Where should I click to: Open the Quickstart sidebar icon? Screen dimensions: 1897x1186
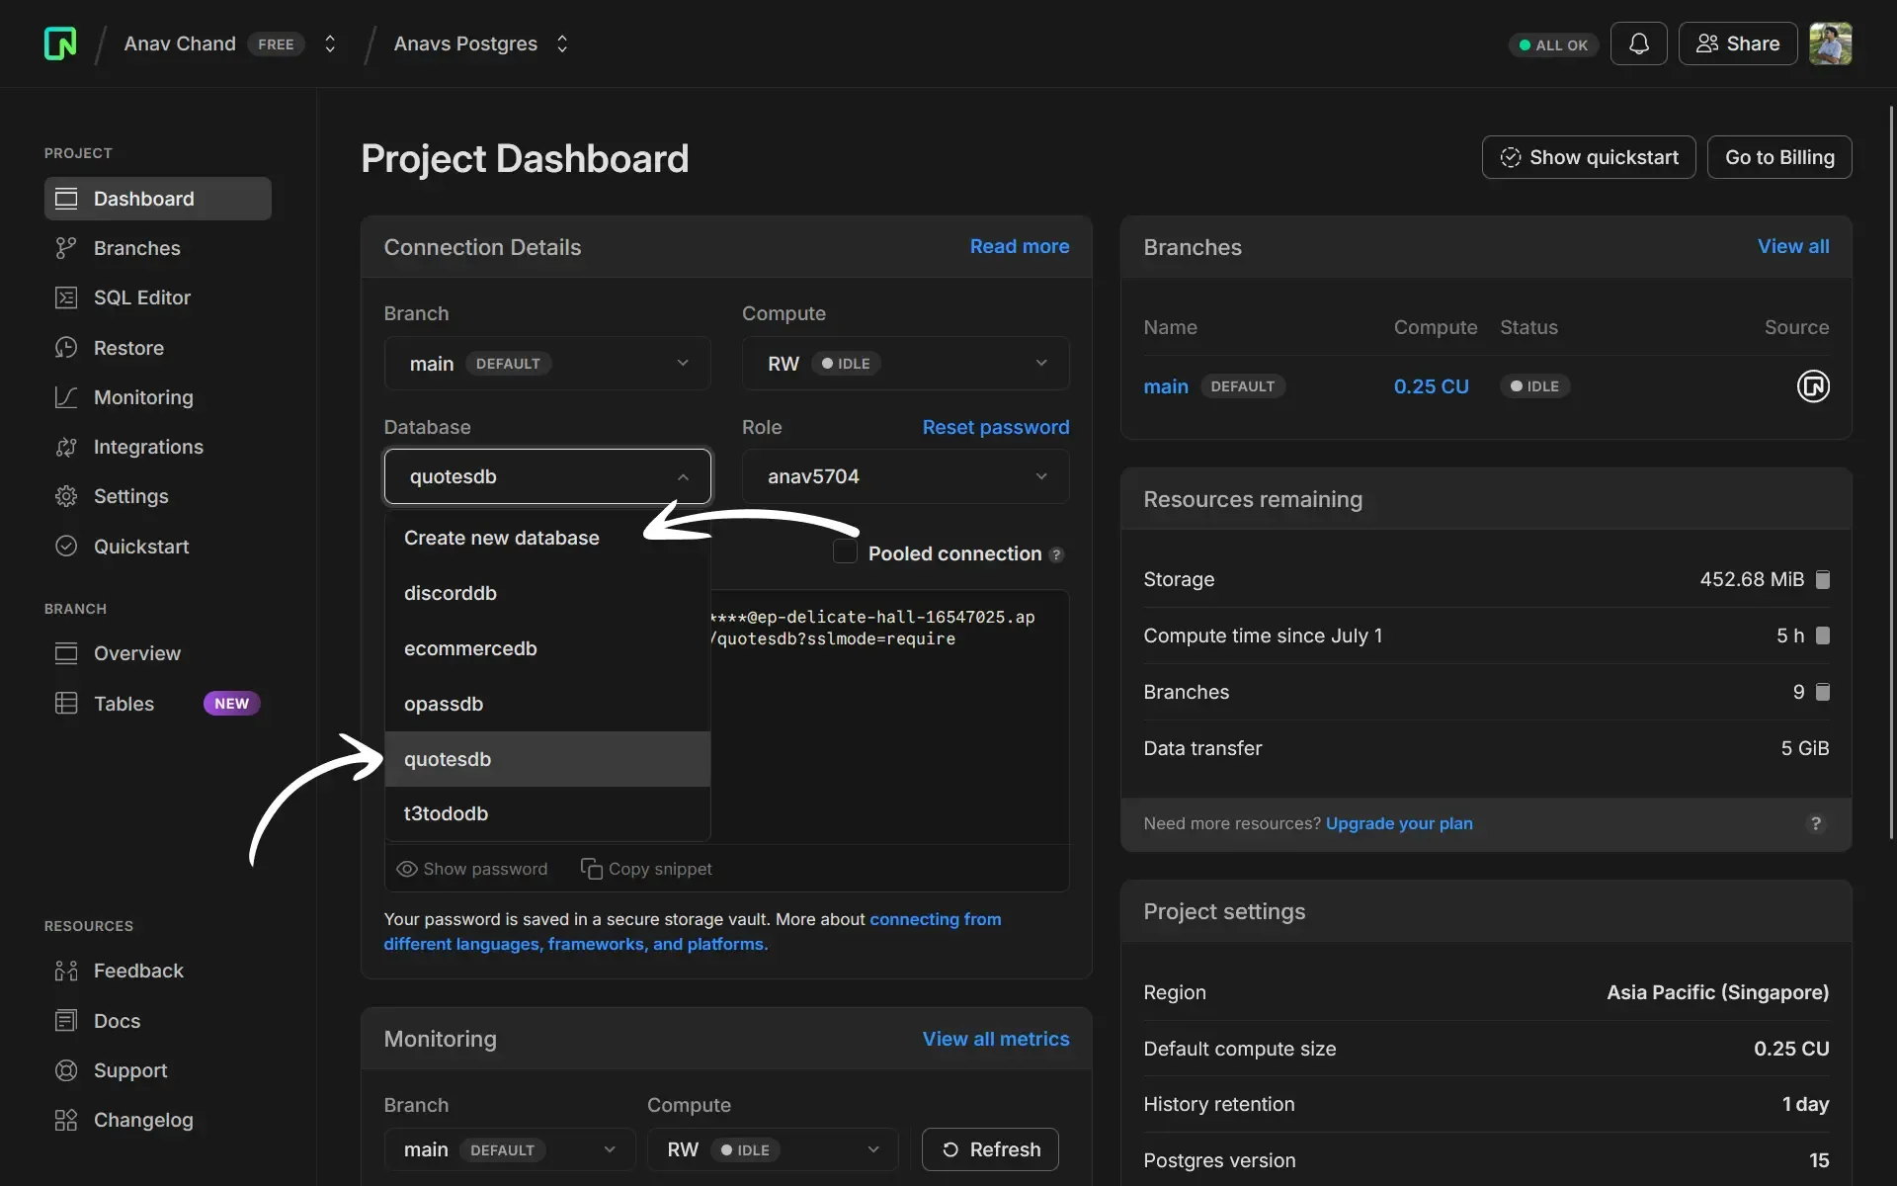64,546
